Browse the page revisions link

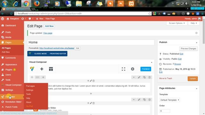(x=177, y=64)
